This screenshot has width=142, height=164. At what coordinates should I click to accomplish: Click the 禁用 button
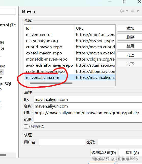[x=130, y=46]
